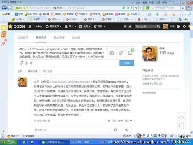Viewport: 193px width, 145px height.
Task: Click the yellow star icon in left sidebar
Action: click(4, 28)
